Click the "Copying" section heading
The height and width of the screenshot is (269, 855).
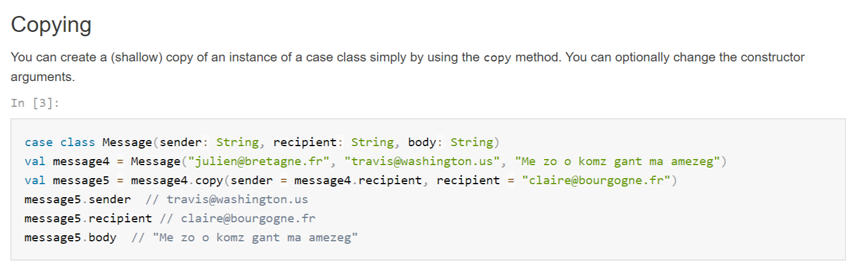point(51,25)
